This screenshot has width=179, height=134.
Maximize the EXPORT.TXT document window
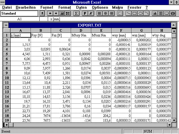pos(174,25)
